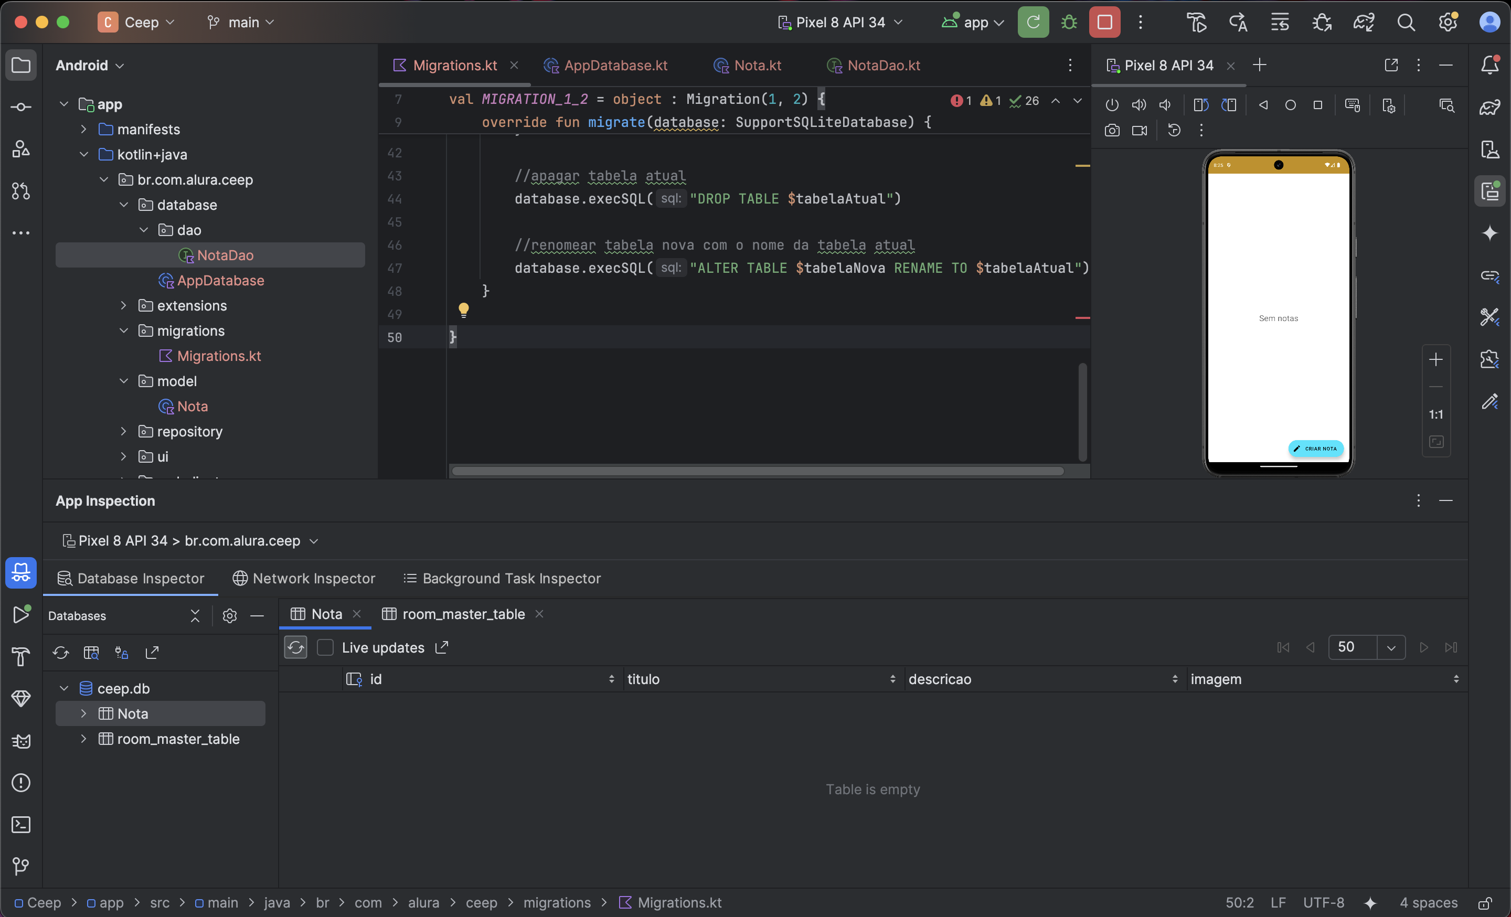
Task: Open the Logcat tool window icon
Action: (21, 741)
